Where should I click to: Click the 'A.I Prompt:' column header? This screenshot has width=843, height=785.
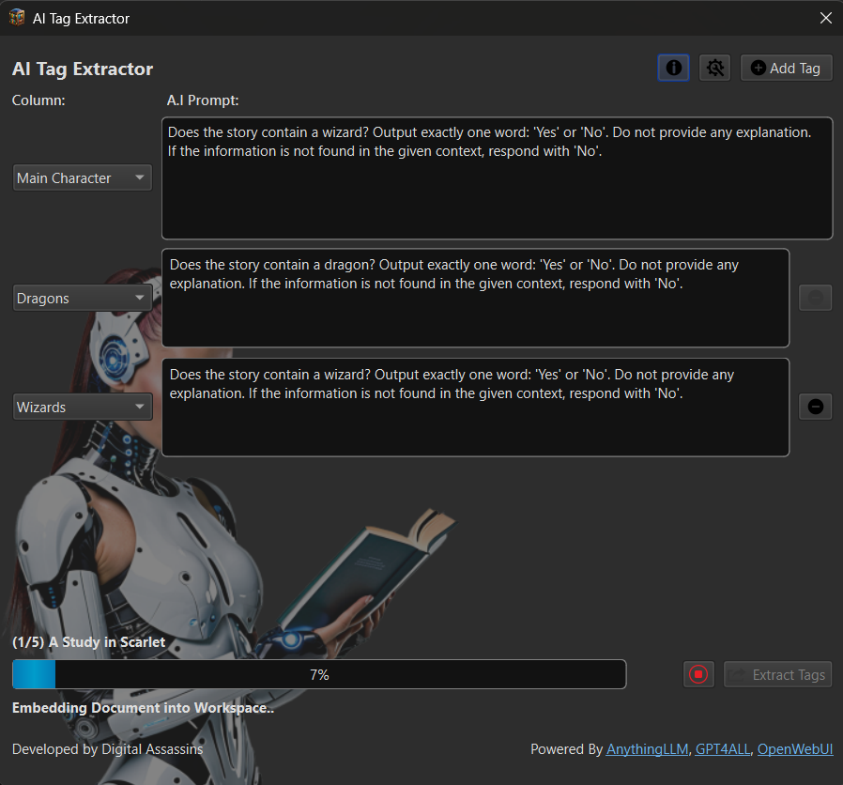[x=203, y=100]
